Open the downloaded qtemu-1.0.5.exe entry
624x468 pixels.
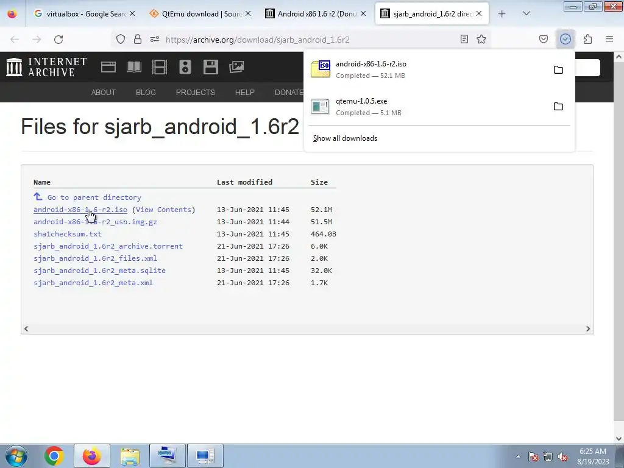click(426, 107)
